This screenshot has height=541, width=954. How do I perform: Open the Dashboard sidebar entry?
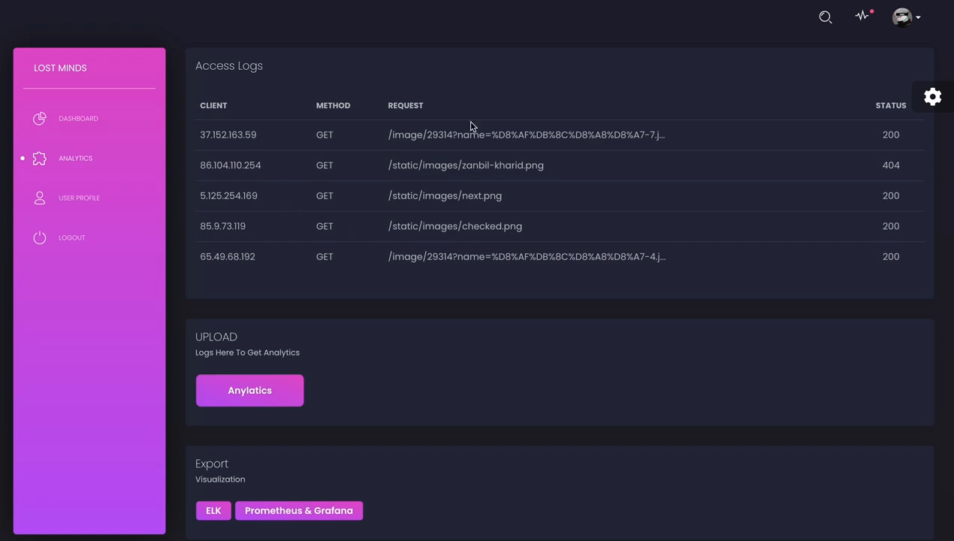pyautogui.click(x=78, y=118)
